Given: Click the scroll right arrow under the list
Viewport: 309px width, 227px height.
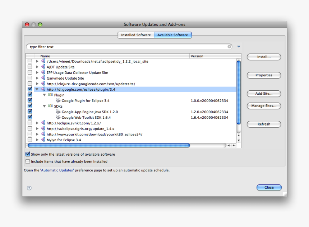Looking at the screenshot, I should click(x=234, y=145).
